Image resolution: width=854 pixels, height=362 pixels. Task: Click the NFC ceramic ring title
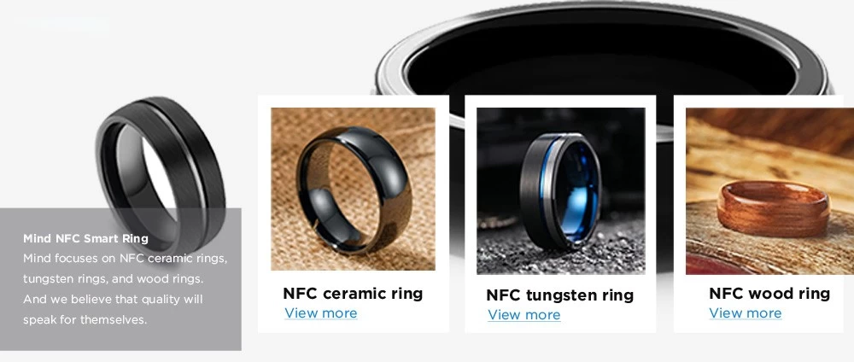(x=353, y=294)
